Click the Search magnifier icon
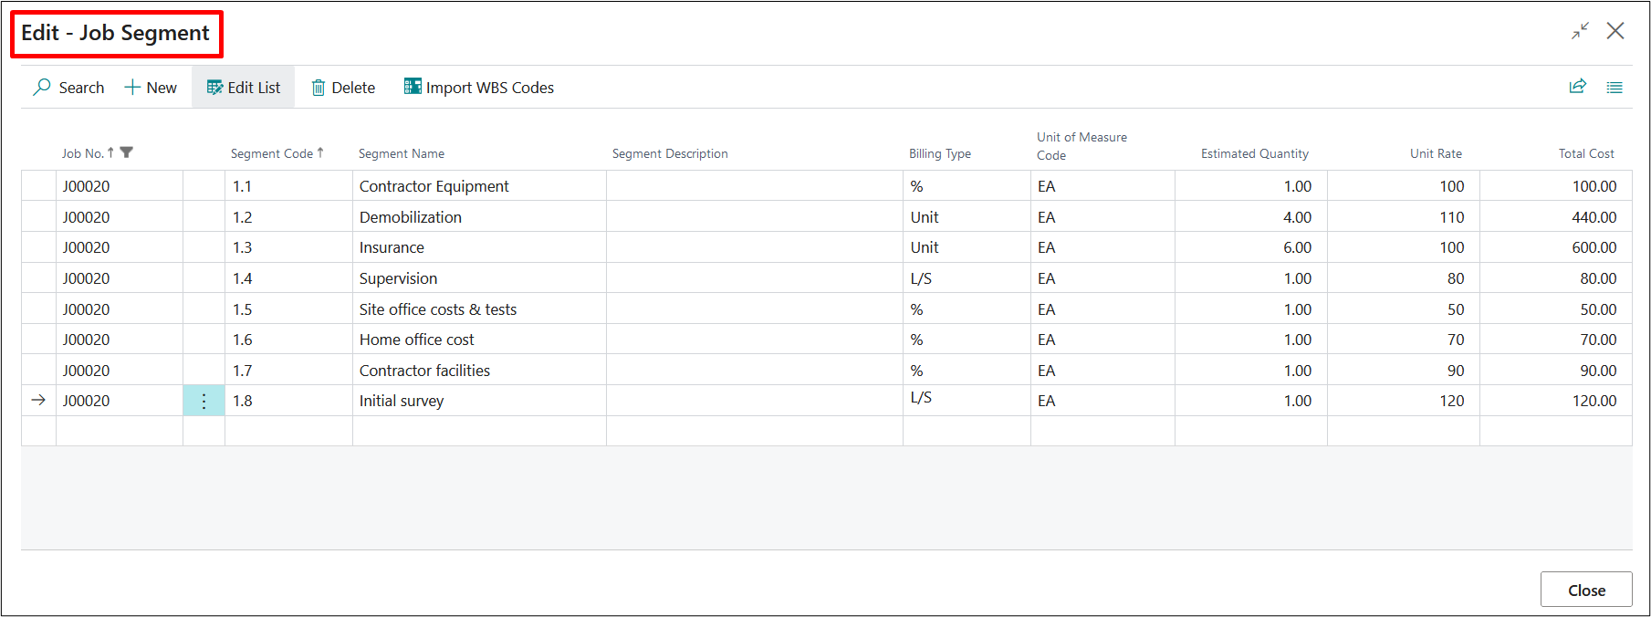Screen dimensions: 1651x617 pos(42,88)
